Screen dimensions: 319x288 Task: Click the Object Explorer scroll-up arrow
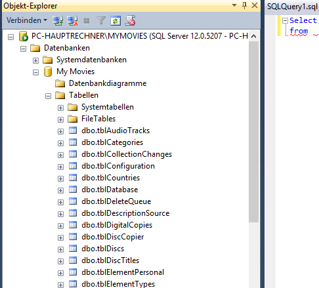[253, 36]
